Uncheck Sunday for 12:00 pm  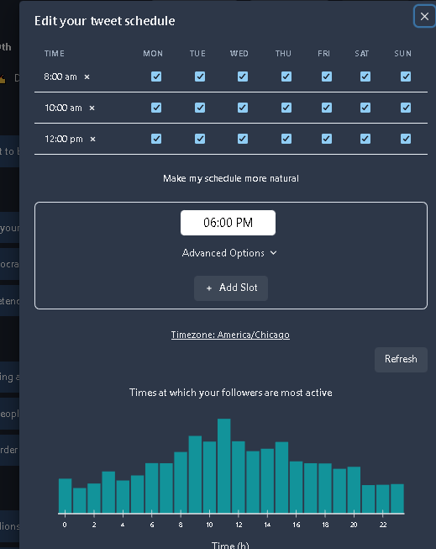[x=406, y=139]
